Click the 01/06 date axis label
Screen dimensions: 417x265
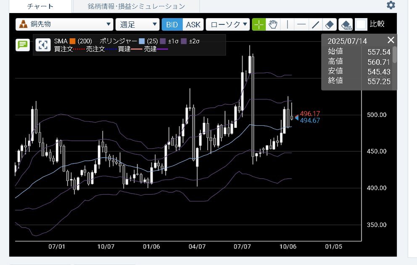tap(152, 246)
